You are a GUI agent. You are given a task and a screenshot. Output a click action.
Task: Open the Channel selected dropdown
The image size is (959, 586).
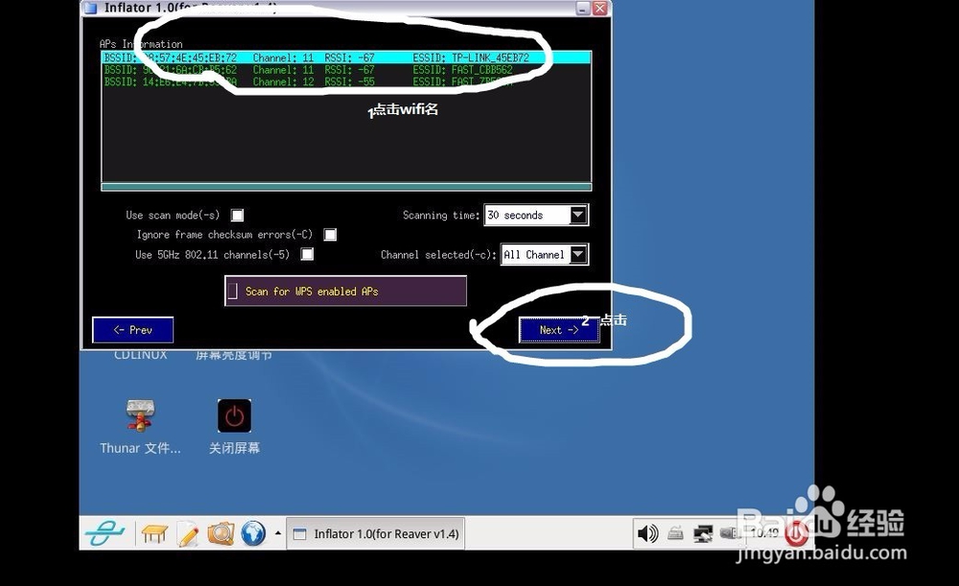[545, 254]
